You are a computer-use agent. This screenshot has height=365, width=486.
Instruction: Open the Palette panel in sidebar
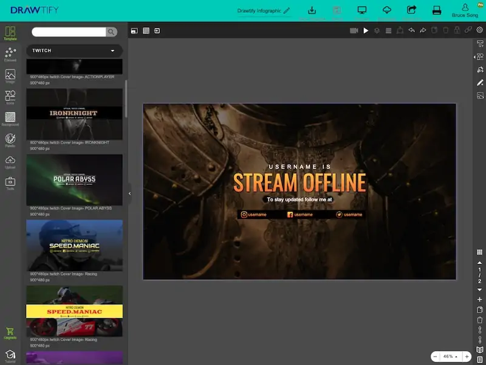(10, 140)
